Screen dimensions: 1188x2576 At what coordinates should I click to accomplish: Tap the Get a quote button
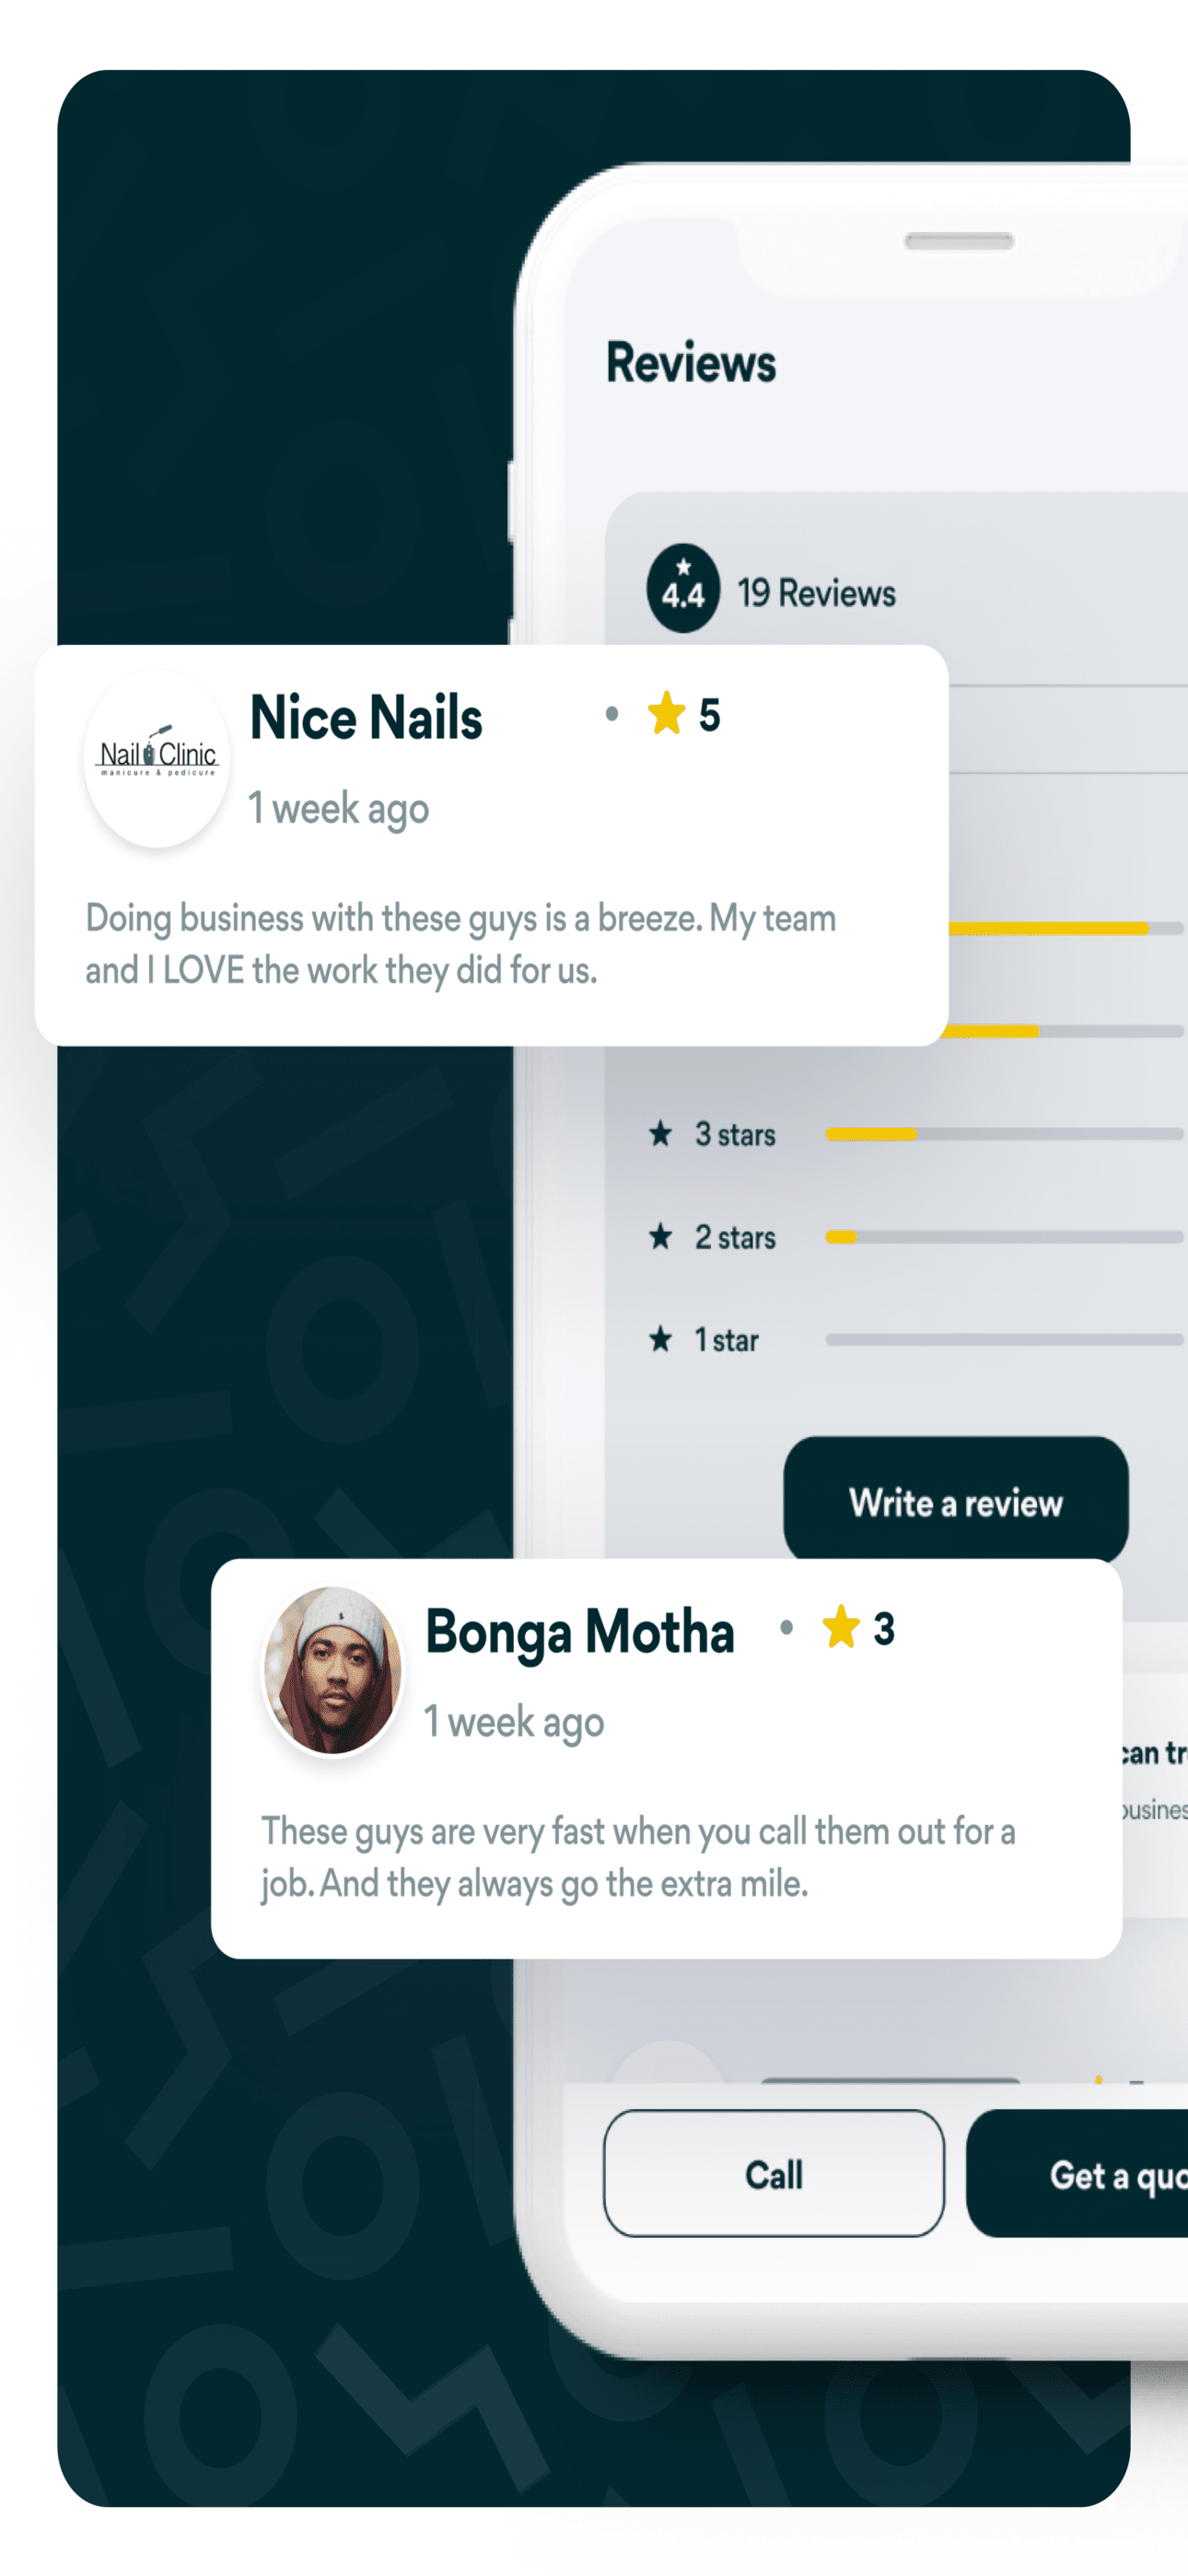click(x=1077, y=2174)
